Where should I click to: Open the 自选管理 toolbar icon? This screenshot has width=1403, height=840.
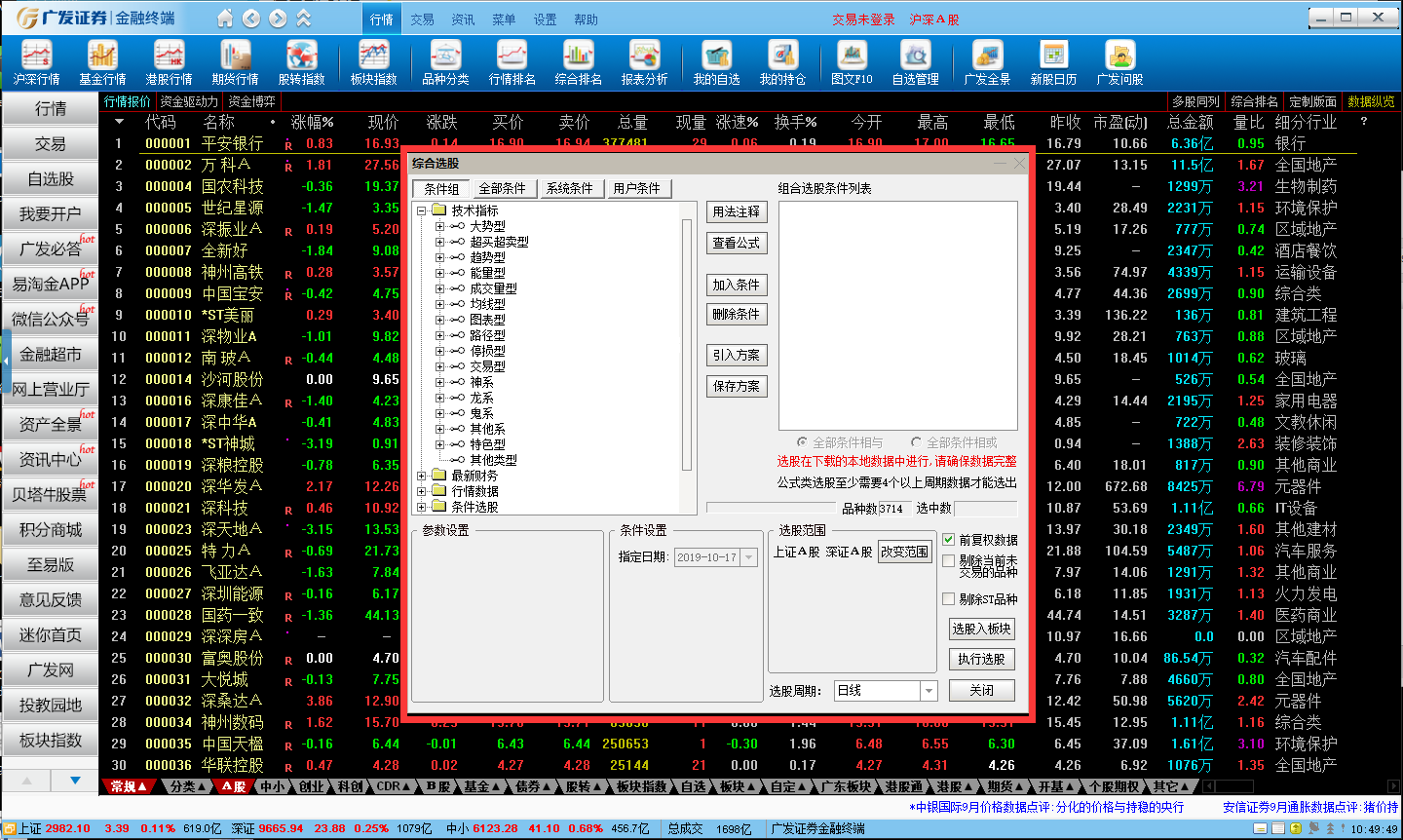click(x=915, y=63)
